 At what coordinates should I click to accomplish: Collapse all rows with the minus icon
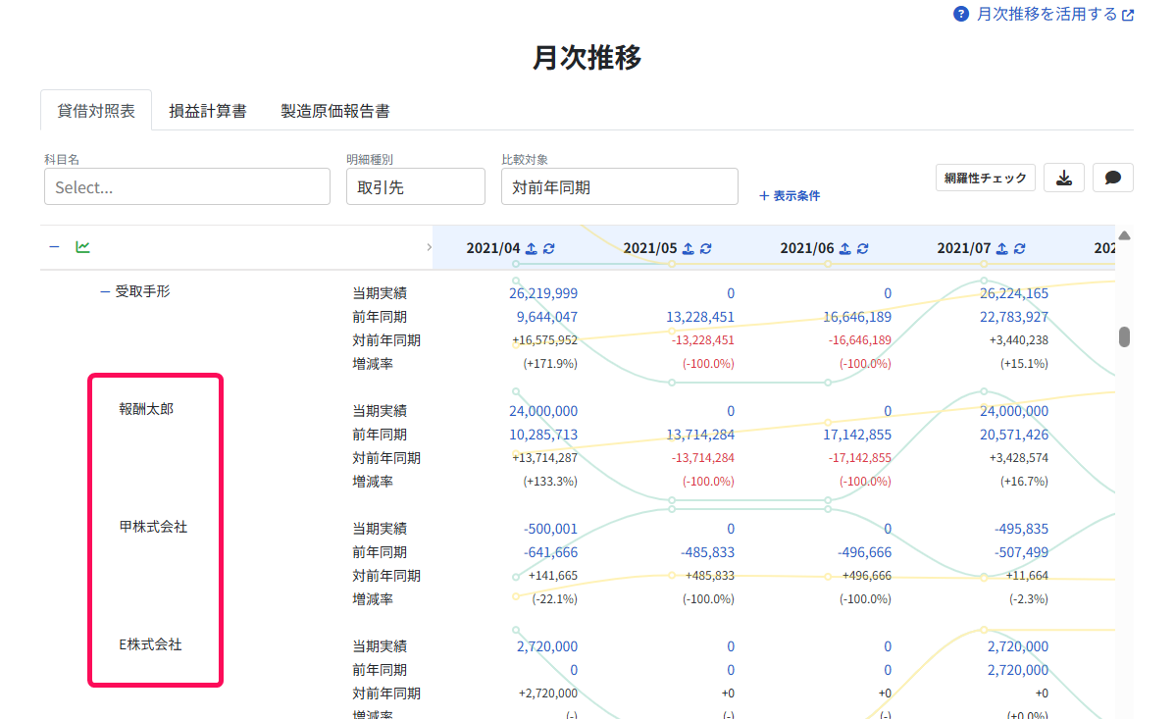pyautogui.click(x=54, y=247)
